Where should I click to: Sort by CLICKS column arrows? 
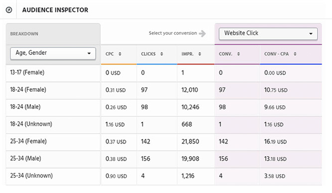click(x=162, y=54)
